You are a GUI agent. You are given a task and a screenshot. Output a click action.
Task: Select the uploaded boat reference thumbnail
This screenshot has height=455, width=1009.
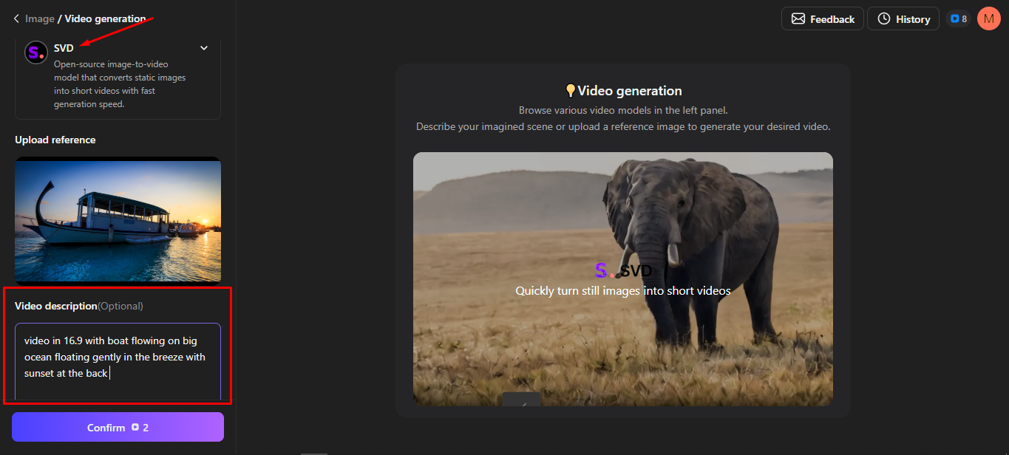(x=117, y=219)
